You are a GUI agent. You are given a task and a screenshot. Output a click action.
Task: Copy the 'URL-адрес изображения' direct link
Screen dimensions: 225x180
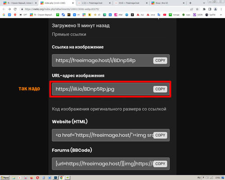coord(160,89)
